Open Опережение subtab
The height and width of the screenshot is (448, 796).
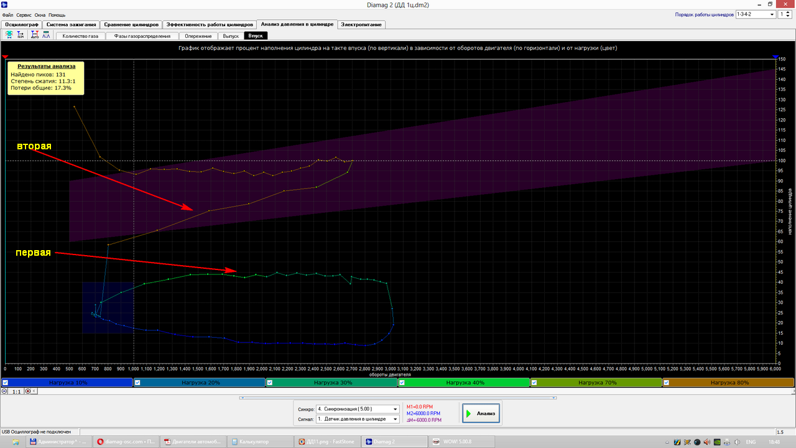[x=198, y=36]
